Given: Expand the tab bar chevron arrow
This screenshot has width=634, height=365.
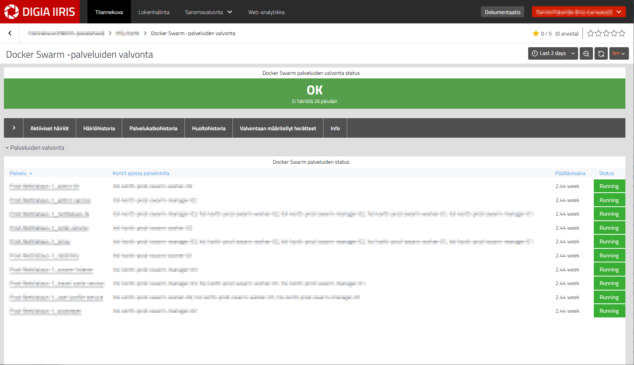Looking at the screenshot, I should pyautogui.click(x=14, y=128).
